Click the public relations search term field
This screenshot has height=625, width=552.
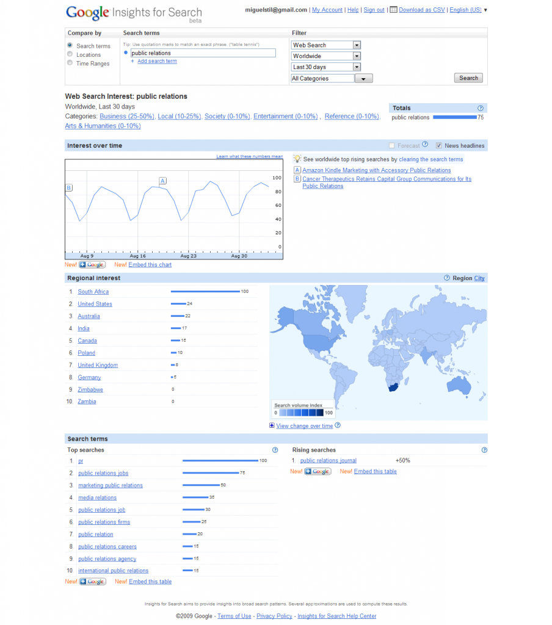(203, 53)
